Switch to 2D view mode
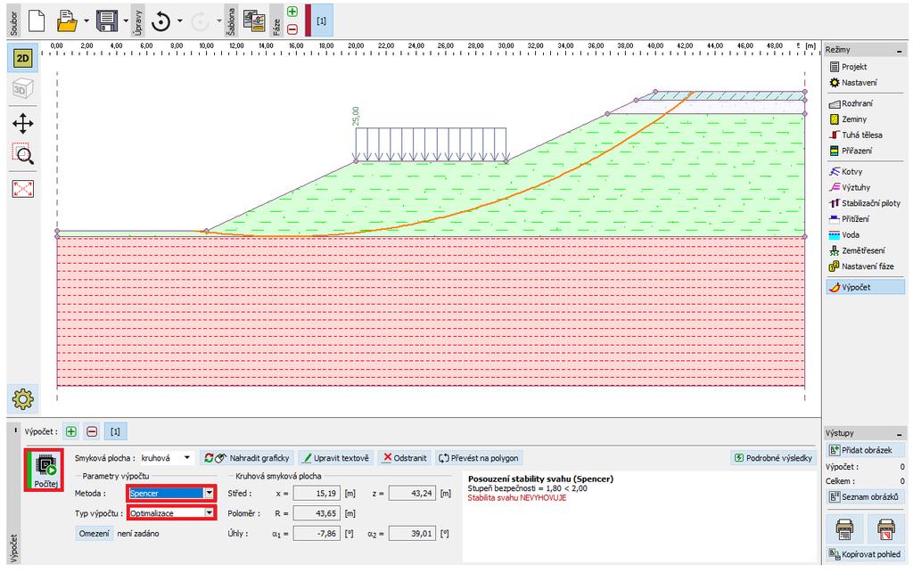 pos(22,58)
